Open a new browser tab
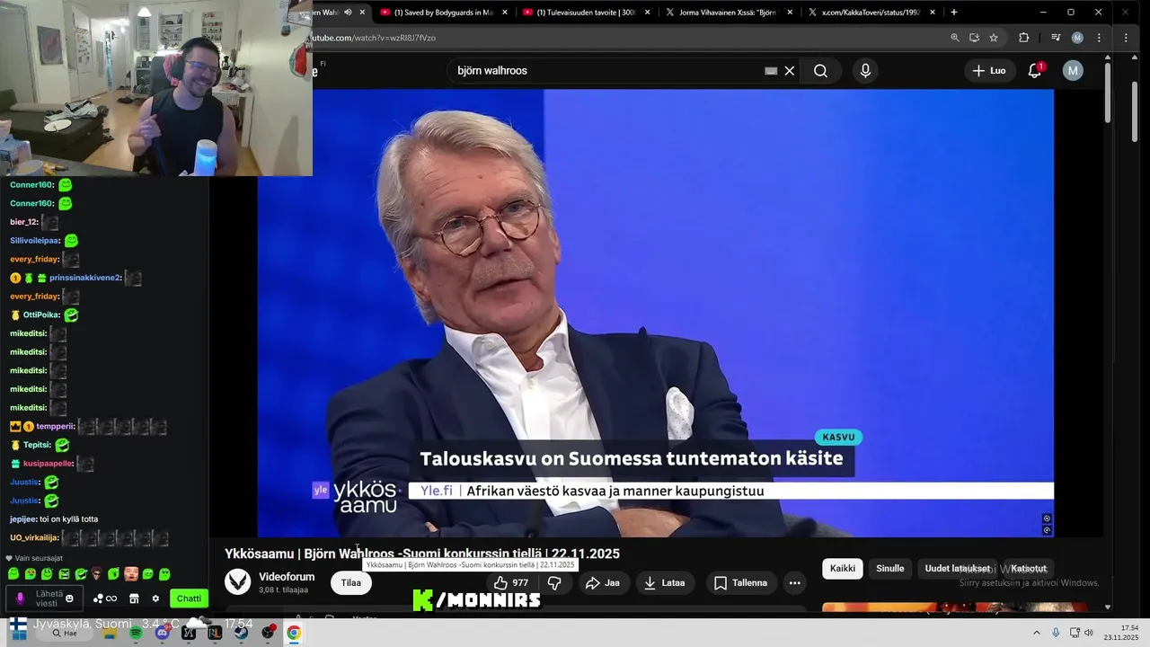 click(x=954, y=13)
